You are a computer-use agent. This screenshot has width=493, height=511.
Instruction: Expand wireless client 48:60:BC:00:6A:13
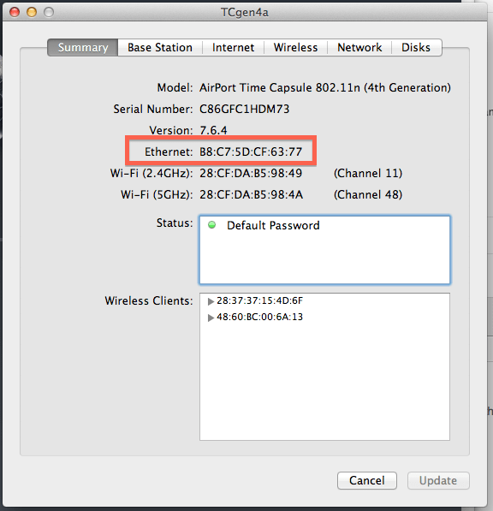211,318
